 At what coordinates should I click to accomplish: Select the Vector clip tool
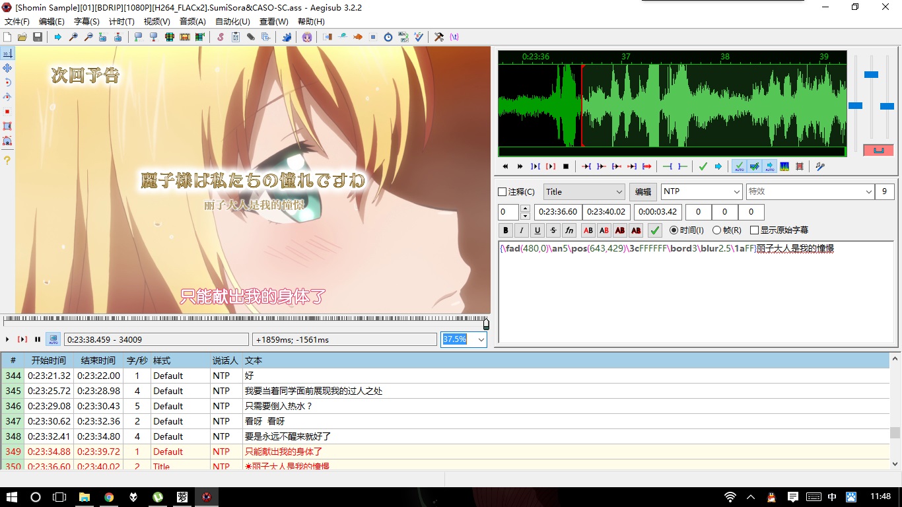(7, 141)
